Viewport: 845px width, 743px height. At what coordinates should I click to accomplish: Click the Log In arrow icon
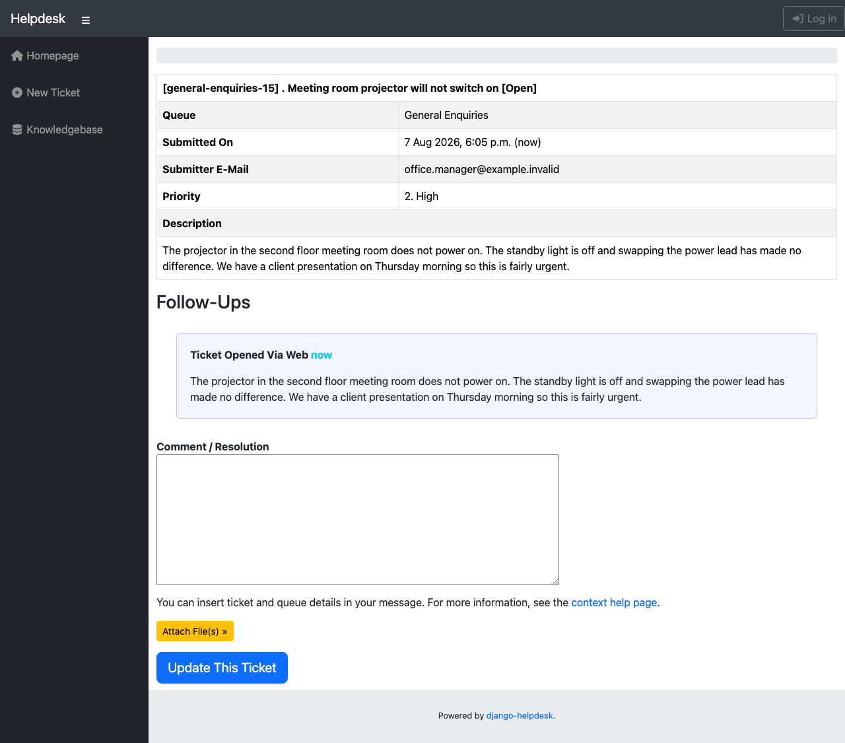tap(797, 18)
